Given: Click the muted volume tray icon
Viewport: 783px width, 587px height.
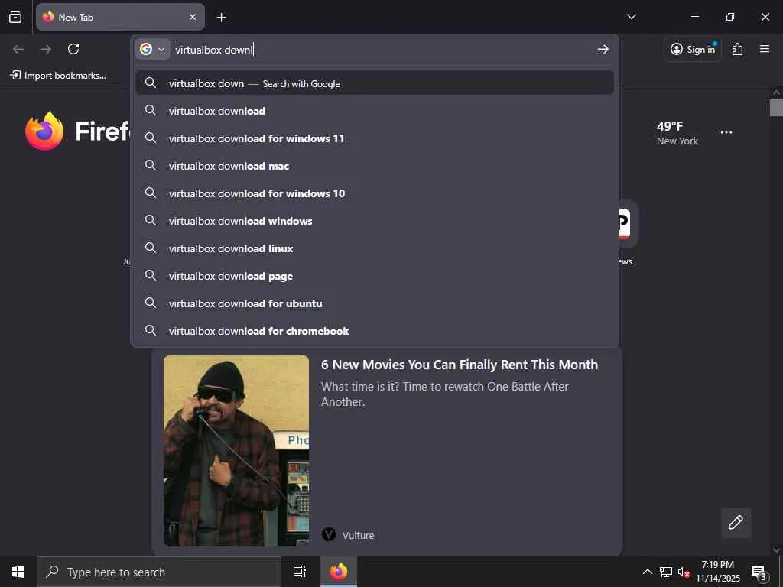Looking at the screenshot, I should tap(684, 572).
